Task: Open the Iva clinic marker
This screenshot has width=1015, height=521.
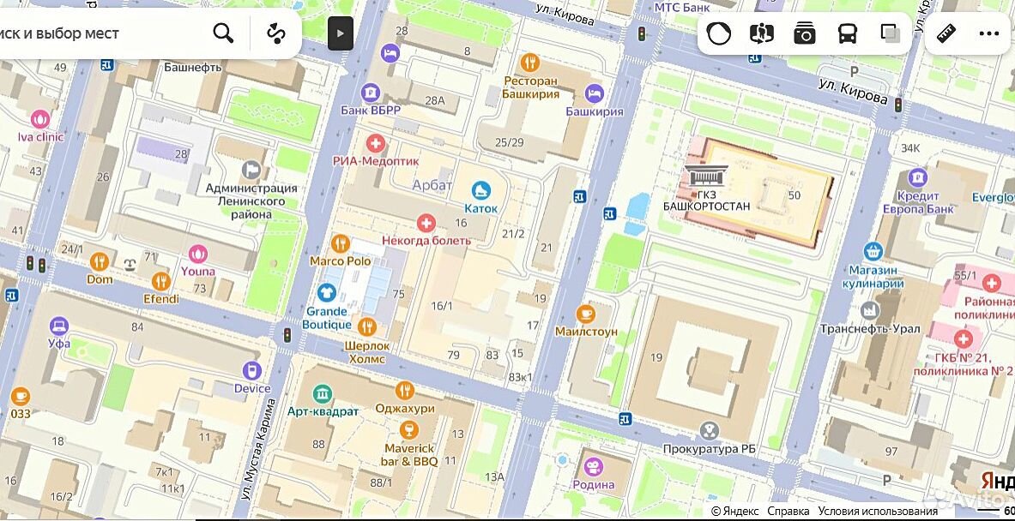Action: pyautogui.click(x=40, y=119)
